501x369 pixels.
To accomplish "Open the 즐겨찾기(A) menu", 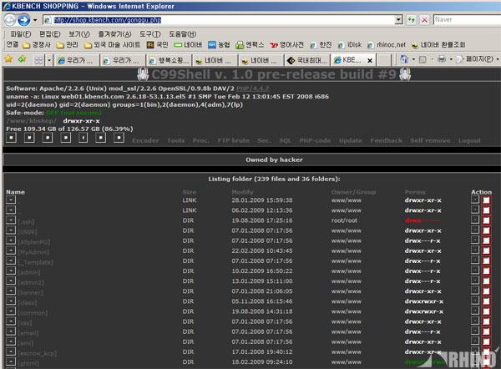I will [x=114, y=34].
